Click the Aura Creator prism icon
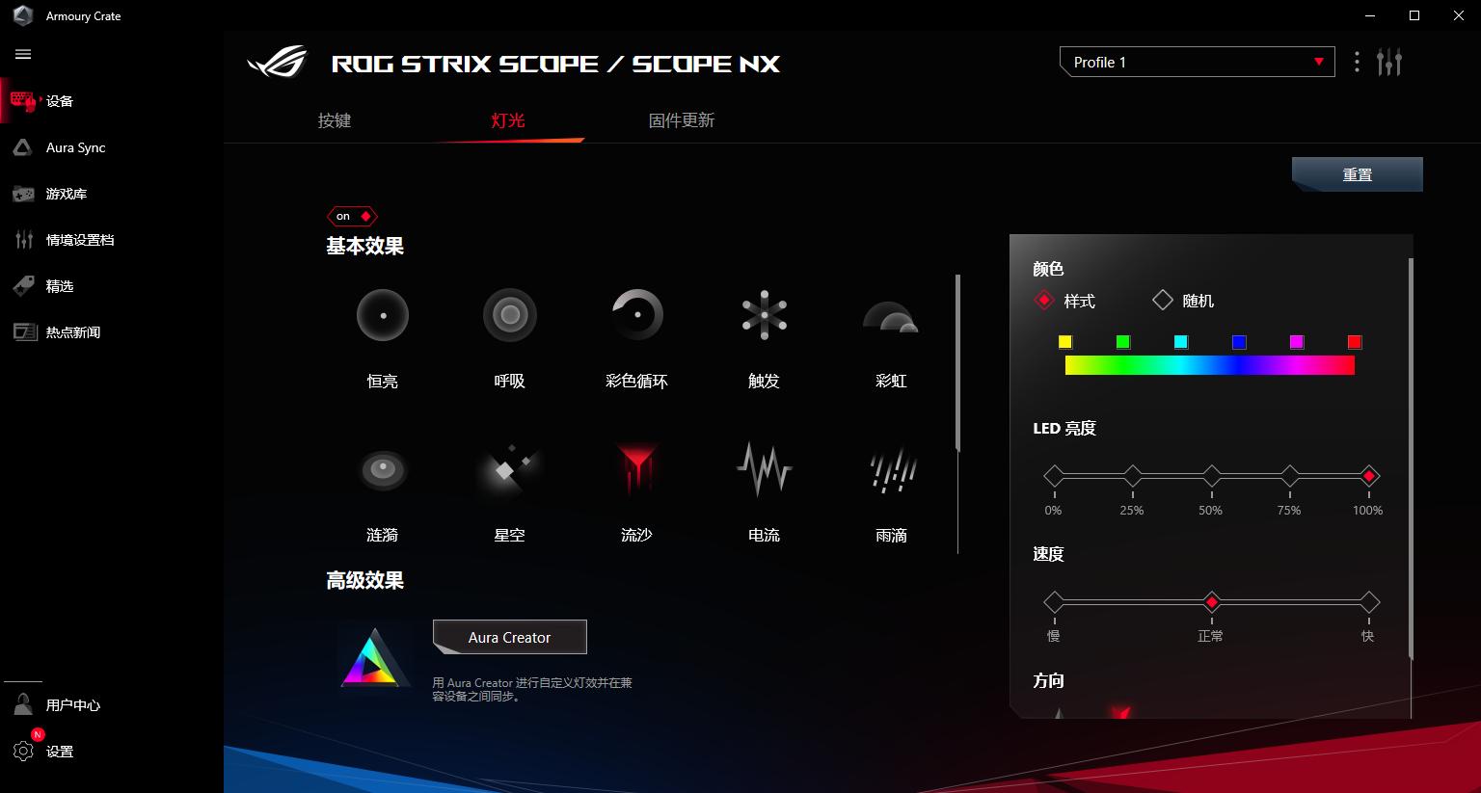 (373, 658)
